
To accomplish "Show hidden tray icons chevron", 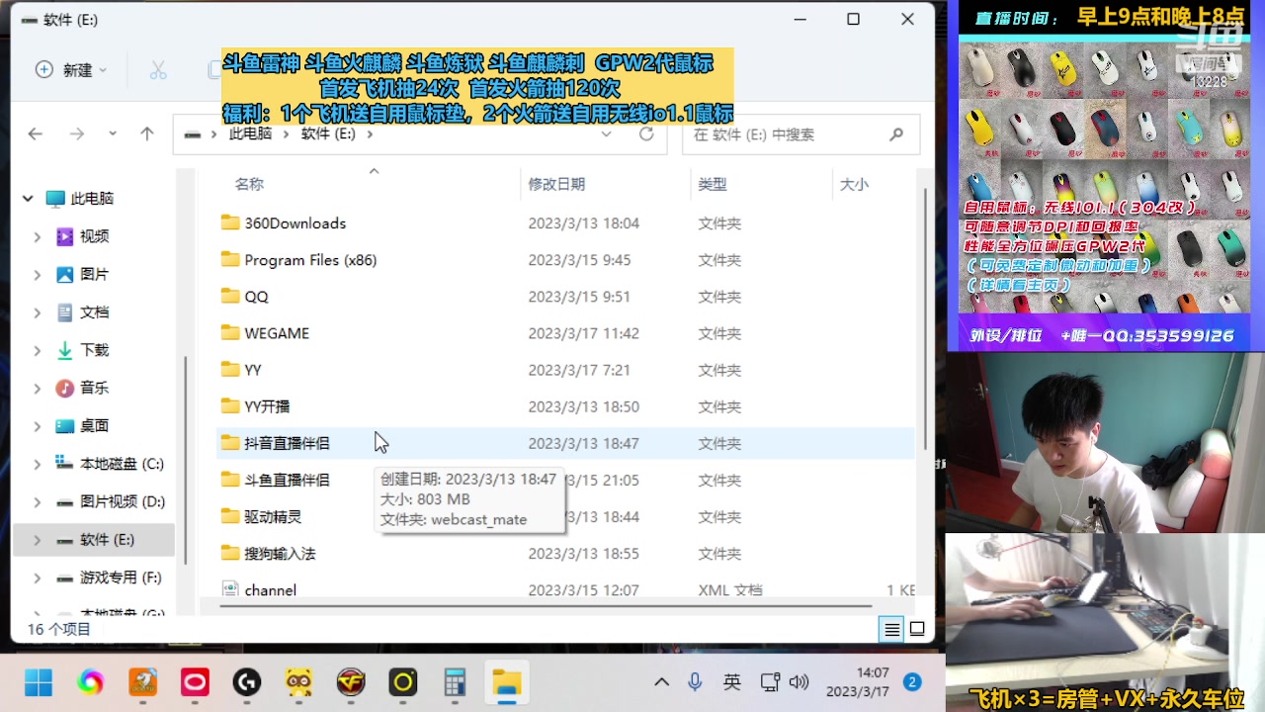I will point(661,682).
